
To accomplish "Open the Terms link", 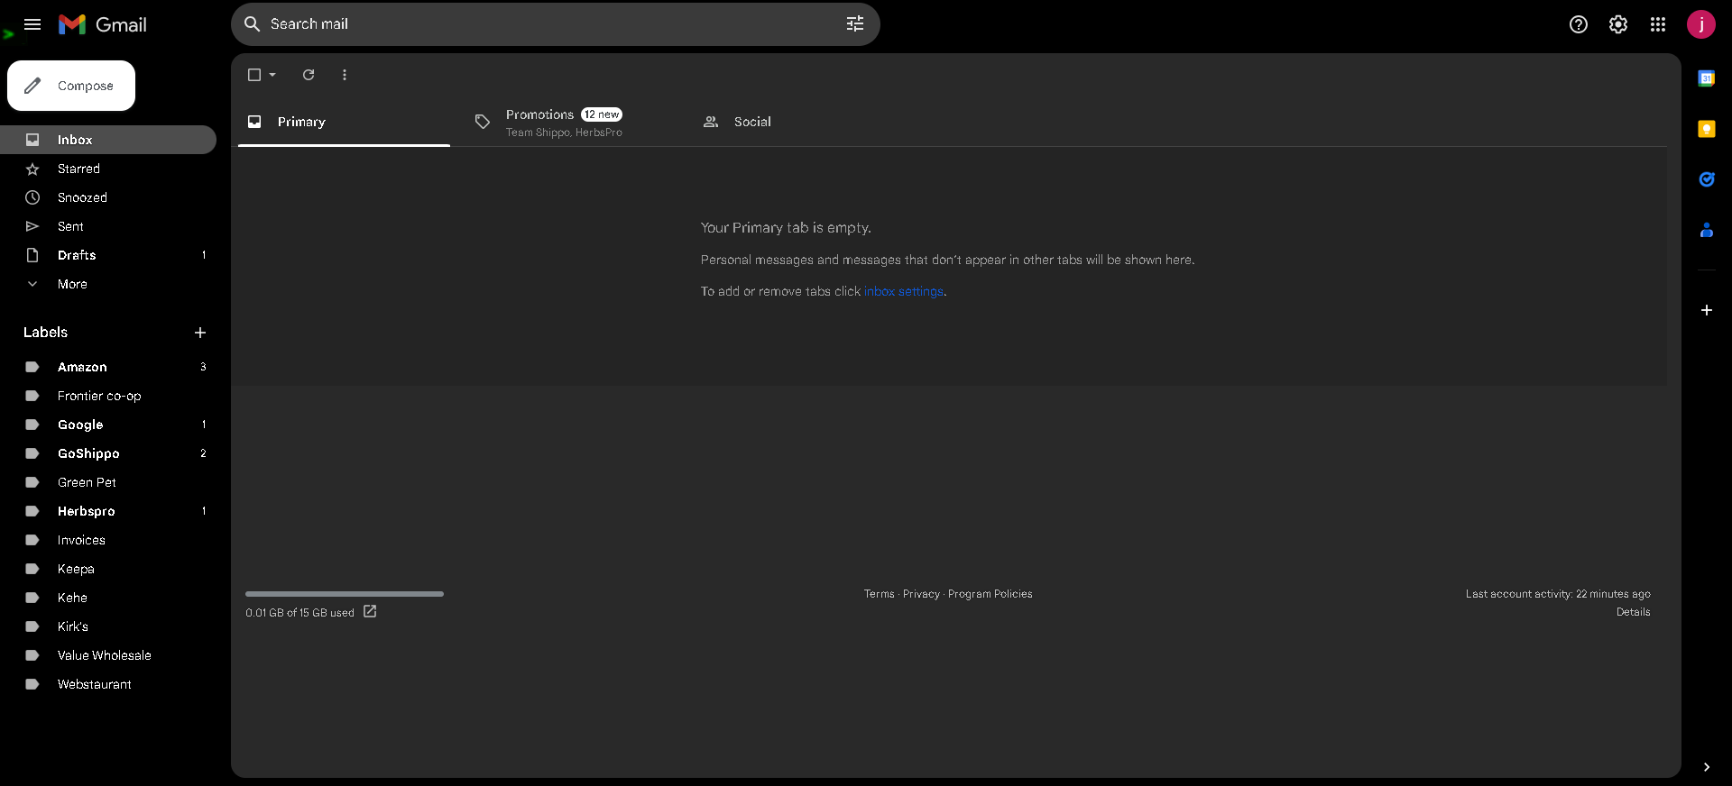I will (x=880, y=594).
